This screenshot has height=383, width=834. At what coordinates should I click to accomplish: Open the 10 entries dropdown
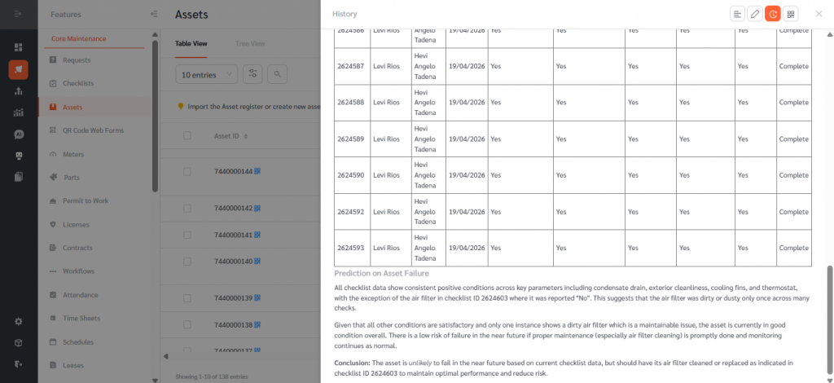207,74
